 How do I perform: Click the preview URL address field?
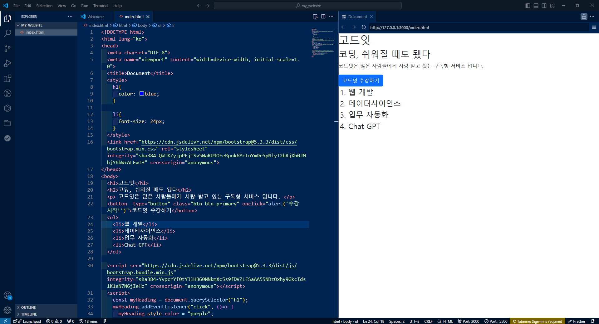click(x=479, y=27)
